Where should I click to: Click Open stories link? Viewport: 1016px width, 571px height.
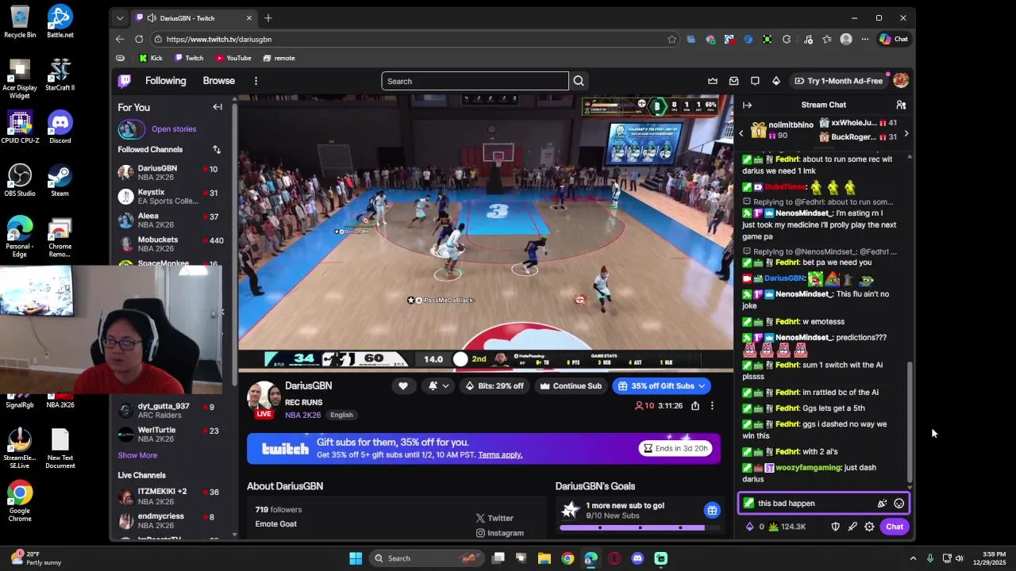[174, 128]
